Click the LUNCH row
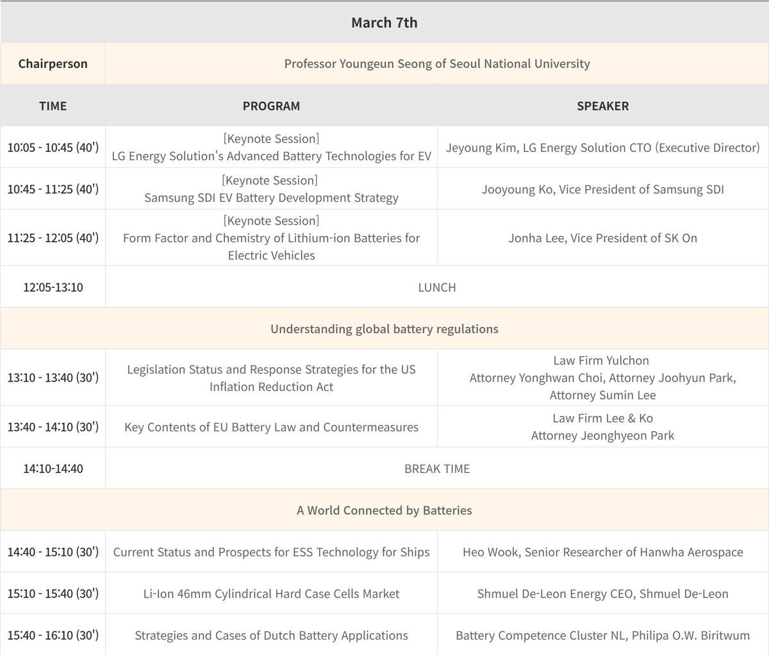Viewport: 769px width, 655px height. 436,287
